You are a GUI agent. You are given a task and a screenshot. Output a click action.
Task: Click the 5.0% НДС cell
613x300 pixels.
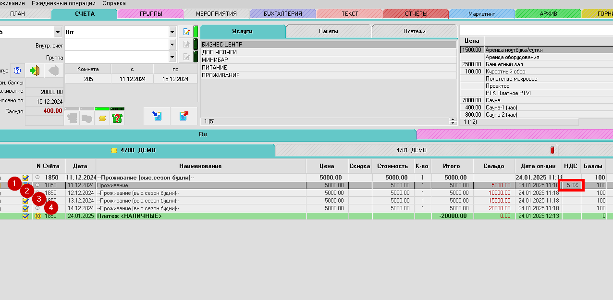(x=572, y=185)
